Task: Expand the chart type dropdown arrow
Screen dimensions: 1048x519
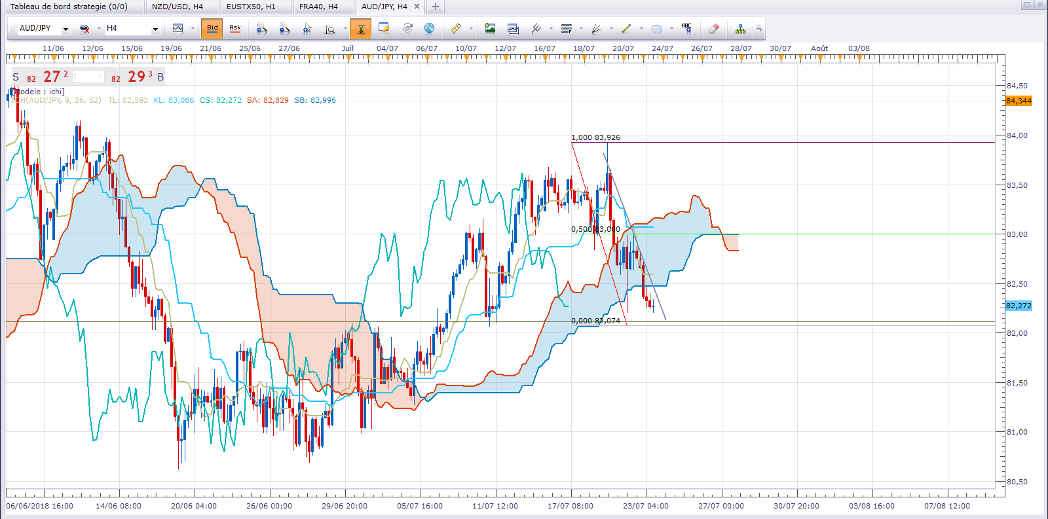Action: pos(193,29)
